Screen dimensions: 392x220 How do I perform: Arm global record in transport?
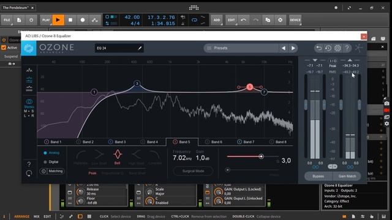(83, 20)
